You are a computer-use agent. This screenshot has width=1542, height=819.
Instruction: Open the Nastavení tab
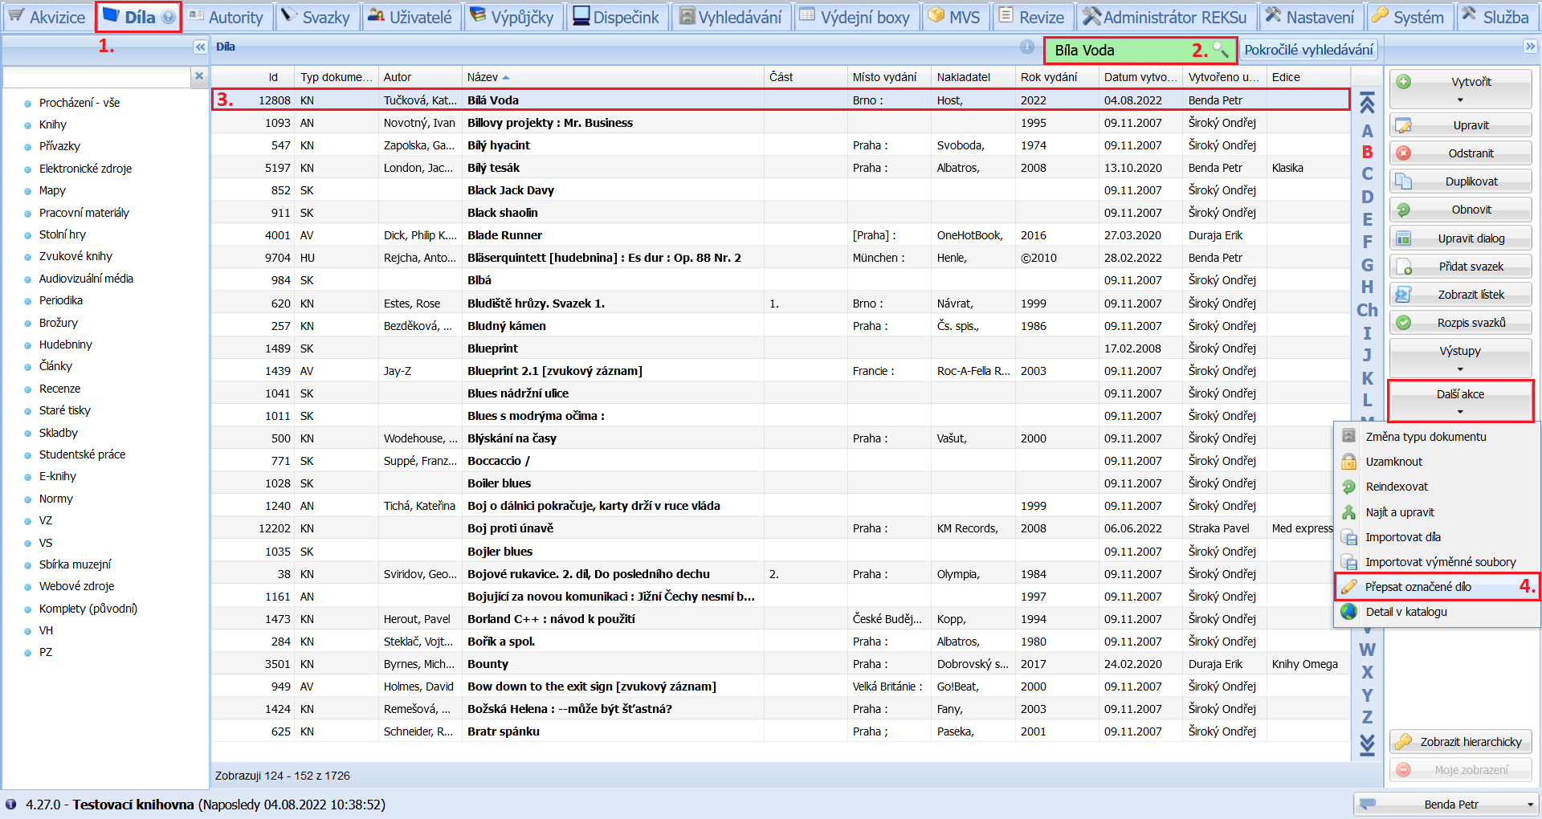click(x=1310, y=17)
